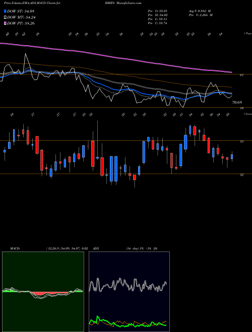This screenshot has height=332, width=252.
Task: Click the white DOW MT legend swatch
Action: tap(6, 18)
